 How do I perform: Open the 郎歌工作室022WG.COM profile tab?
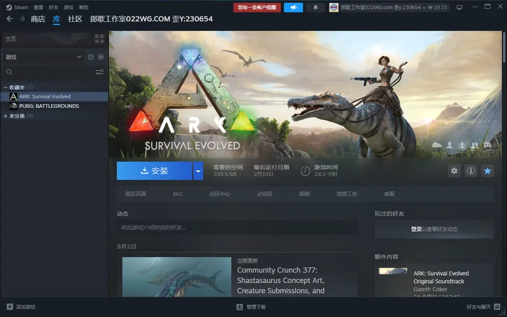point(151,19)
